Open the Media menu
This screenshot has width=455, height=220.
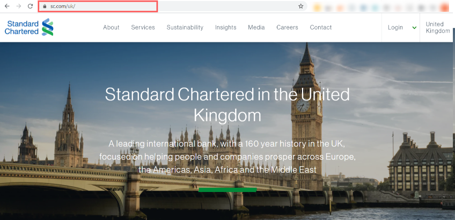256,27
